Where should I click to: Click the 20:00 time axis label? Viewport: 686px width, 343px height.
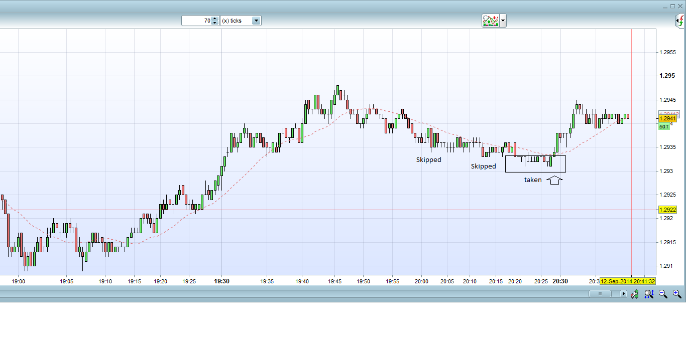[421, 282]
